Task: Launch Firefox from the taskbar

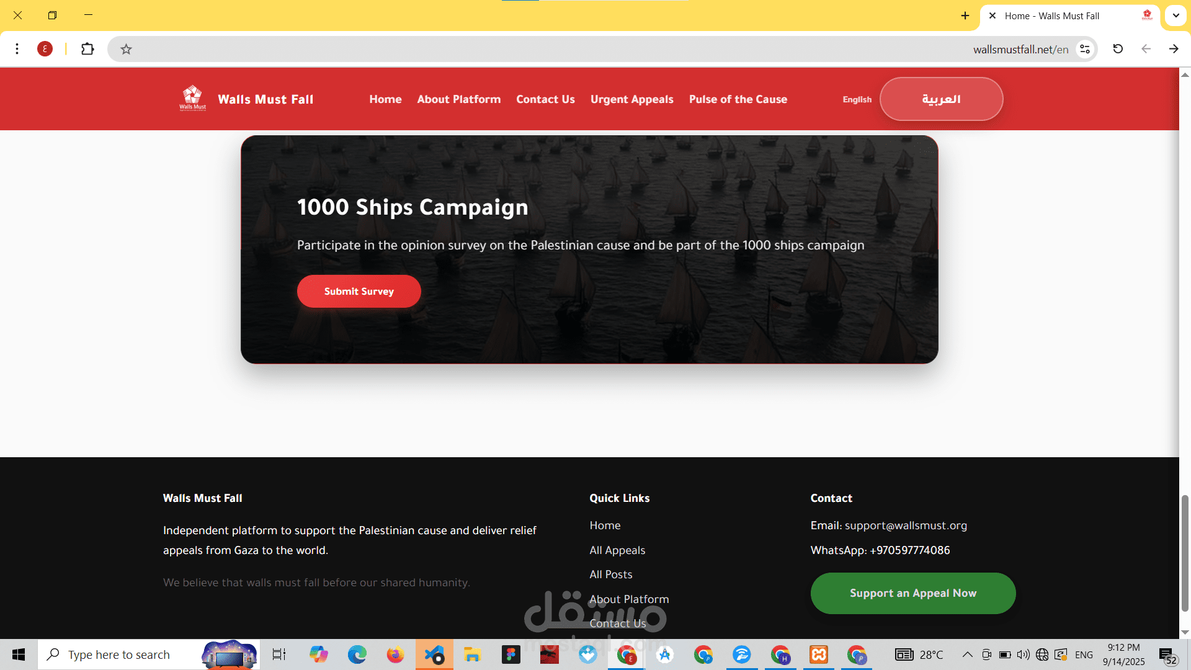Action: [395, 654]
